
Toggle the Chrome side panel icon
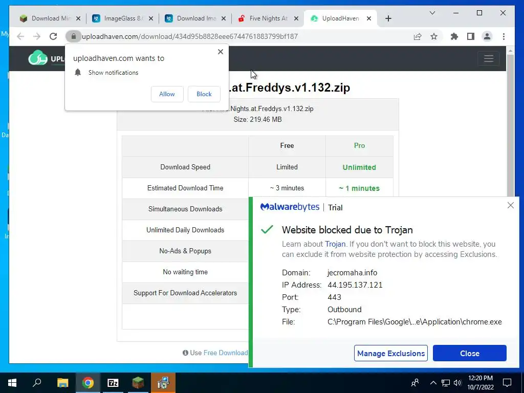(x=471, y=36)
